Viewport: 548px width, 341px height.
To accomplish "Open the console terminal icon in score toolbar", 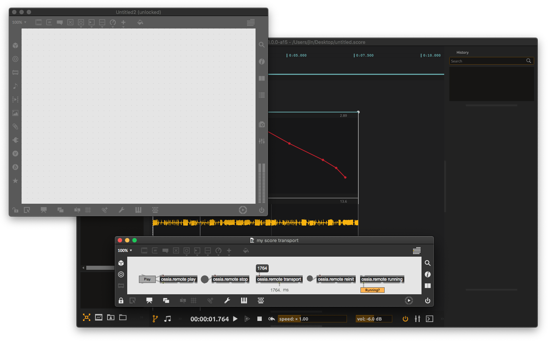I will (430, 319).
